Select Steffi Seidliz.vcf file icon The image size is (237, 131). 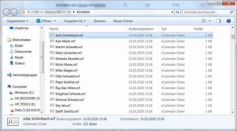coord(52,111)
